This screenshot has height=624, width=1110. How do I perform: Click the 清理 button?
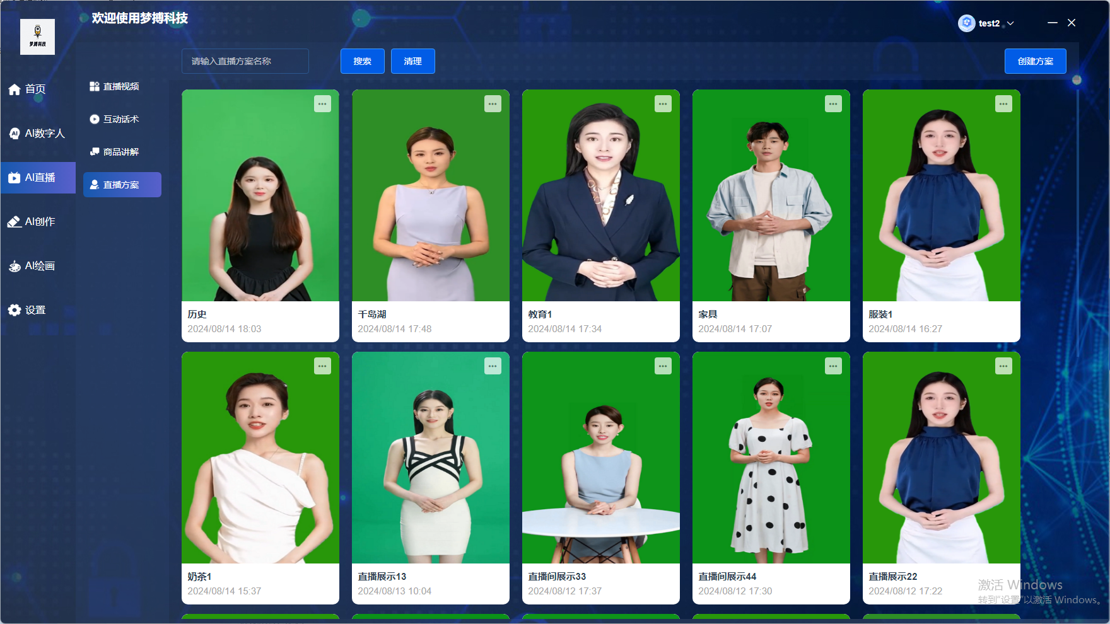(412, 61)
